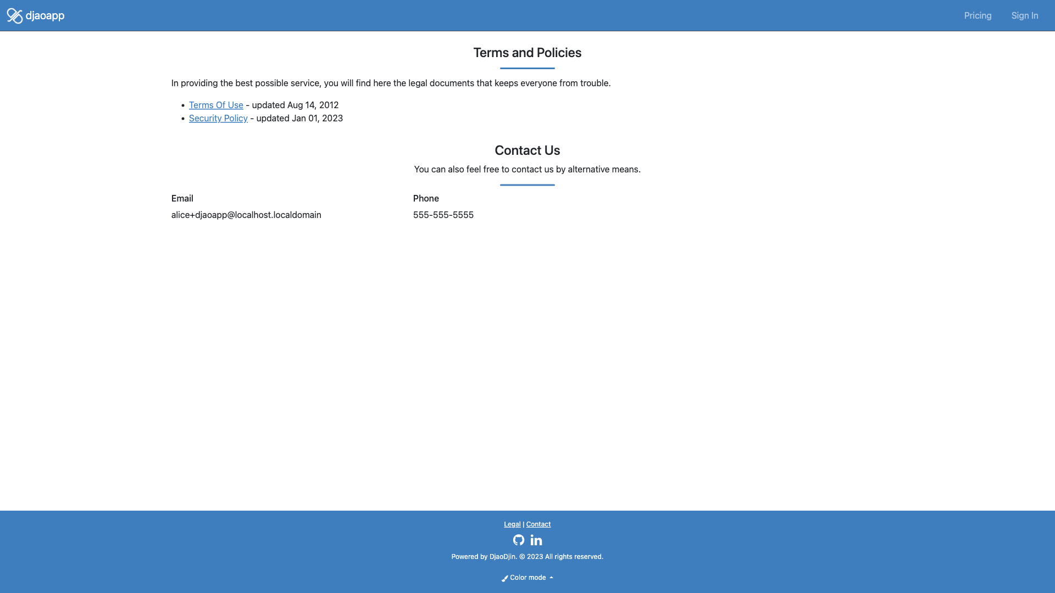The height and width of the screenshot is (593, 1055).
Task: Open the Security Policy link
Action: tap(218, 118)
